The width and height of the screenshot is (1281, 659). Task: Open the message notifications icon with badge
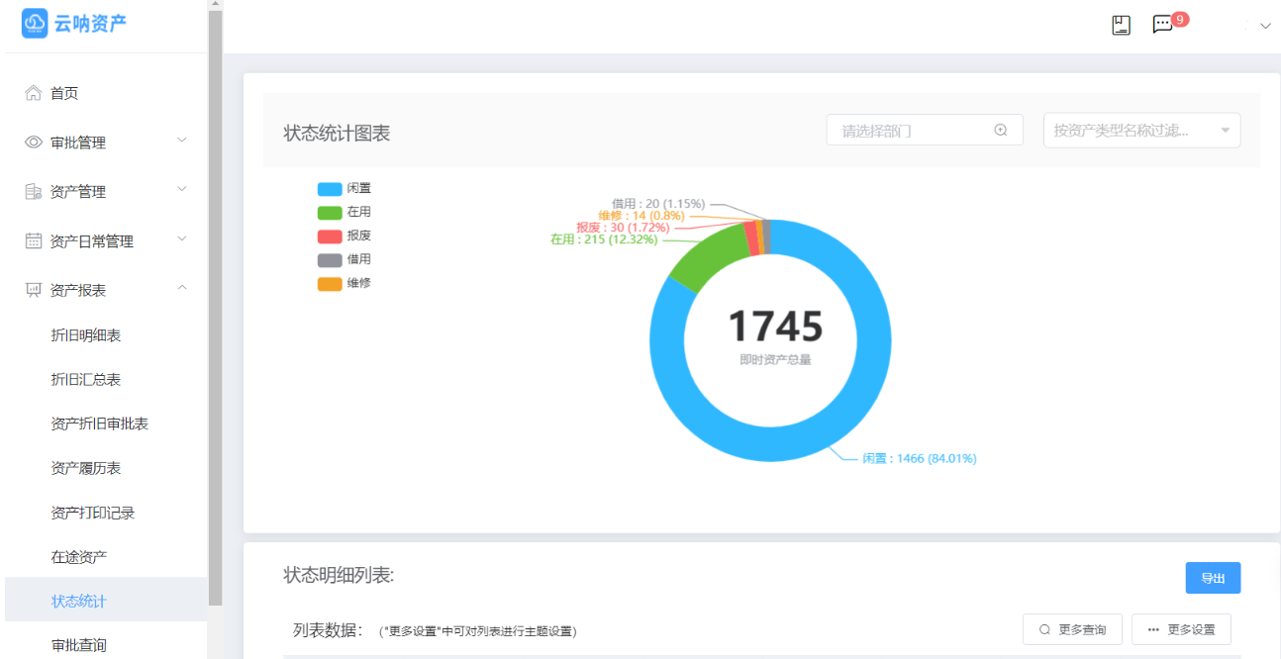pos(1163,26)
